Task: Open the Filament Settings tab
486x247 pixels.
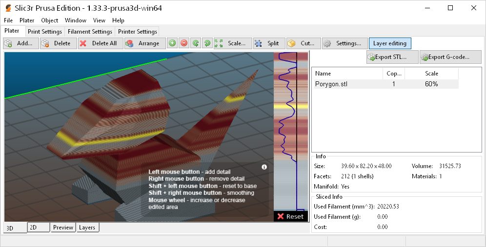Action: [90, 32]
